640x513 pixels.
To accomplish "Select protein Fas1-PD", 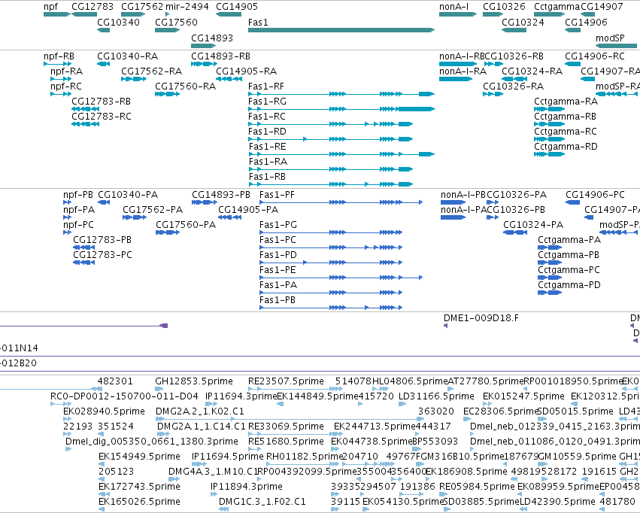I will tap(331, 263).
